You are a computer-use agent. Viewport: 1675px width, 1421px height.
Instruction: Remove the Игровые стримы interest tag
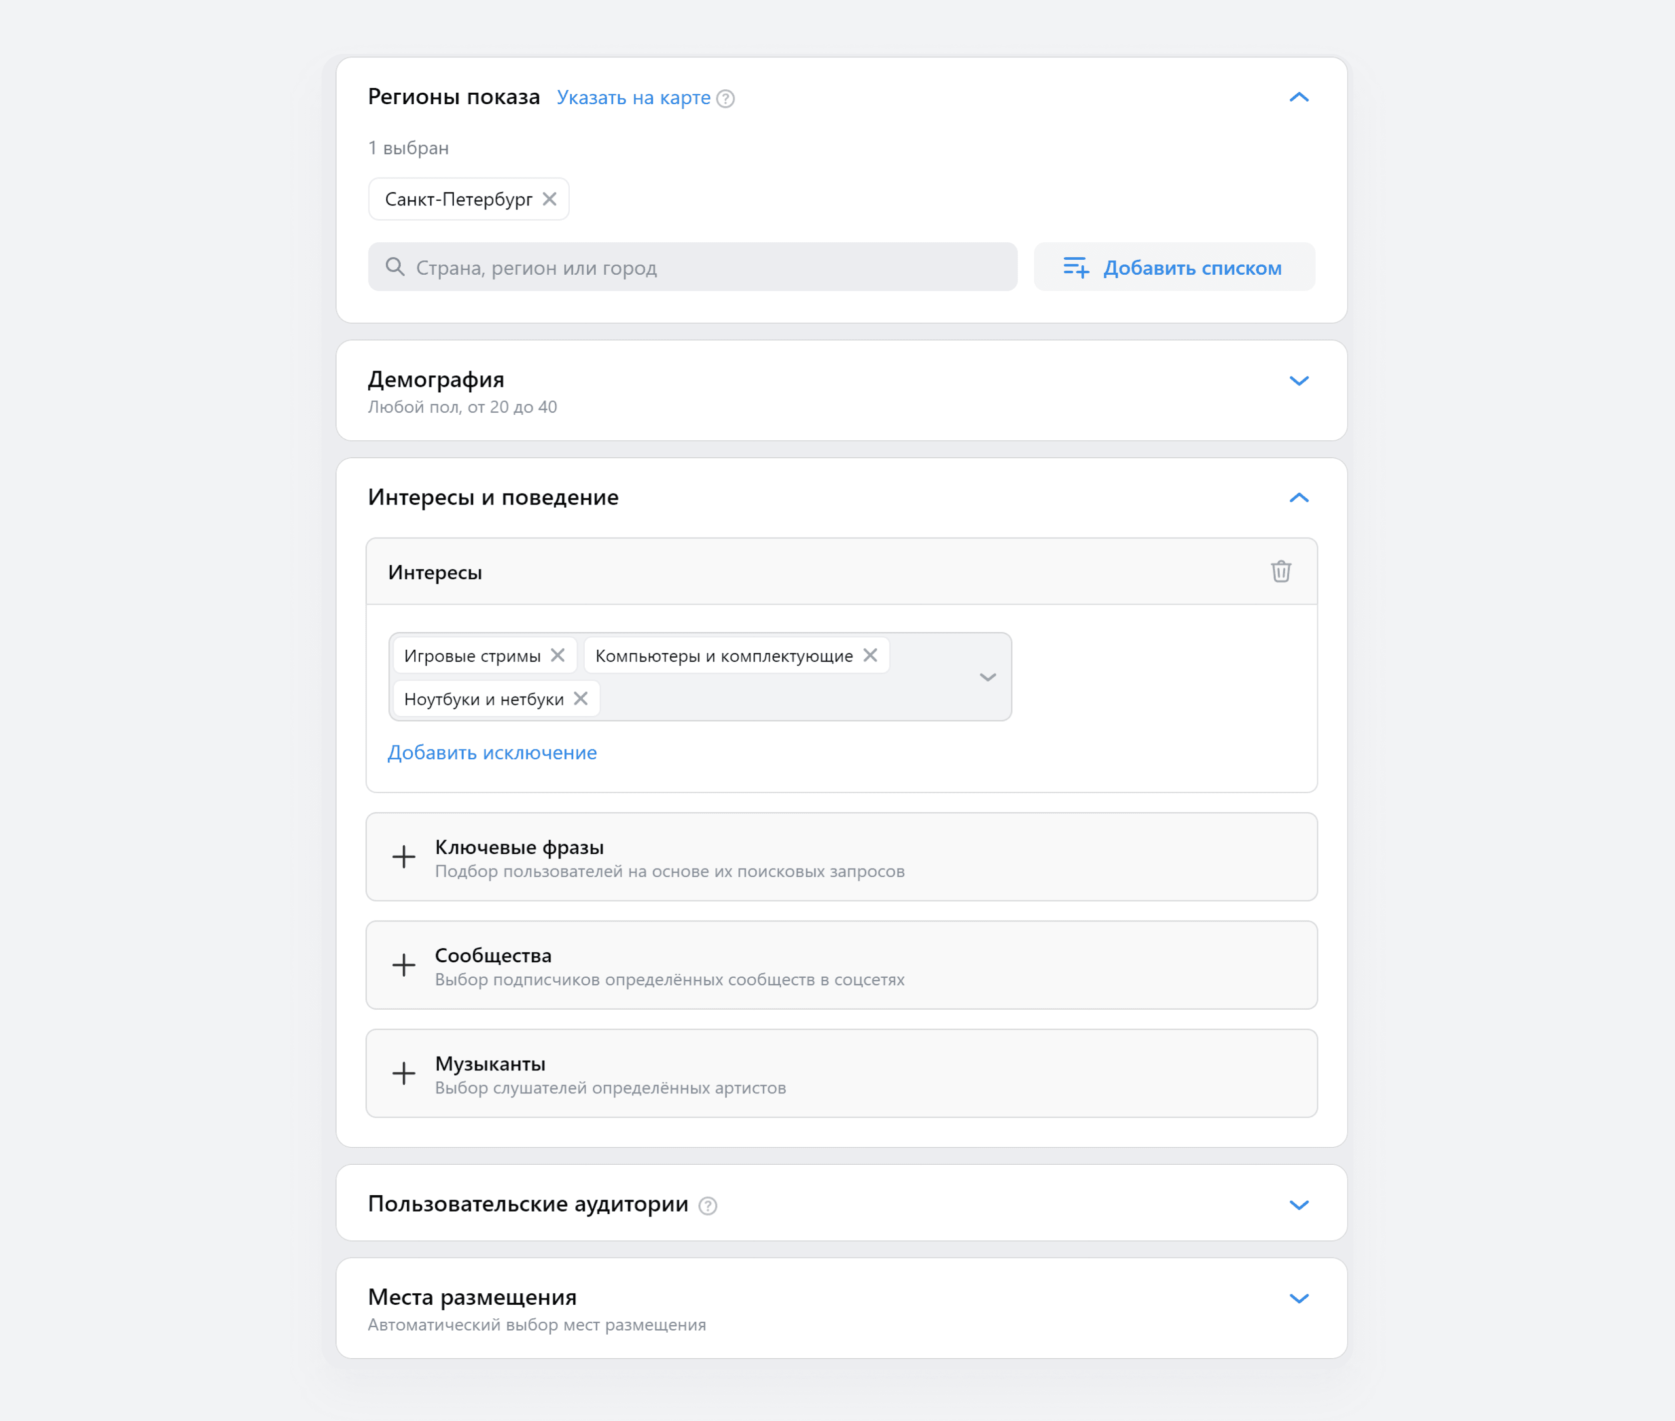559,655
